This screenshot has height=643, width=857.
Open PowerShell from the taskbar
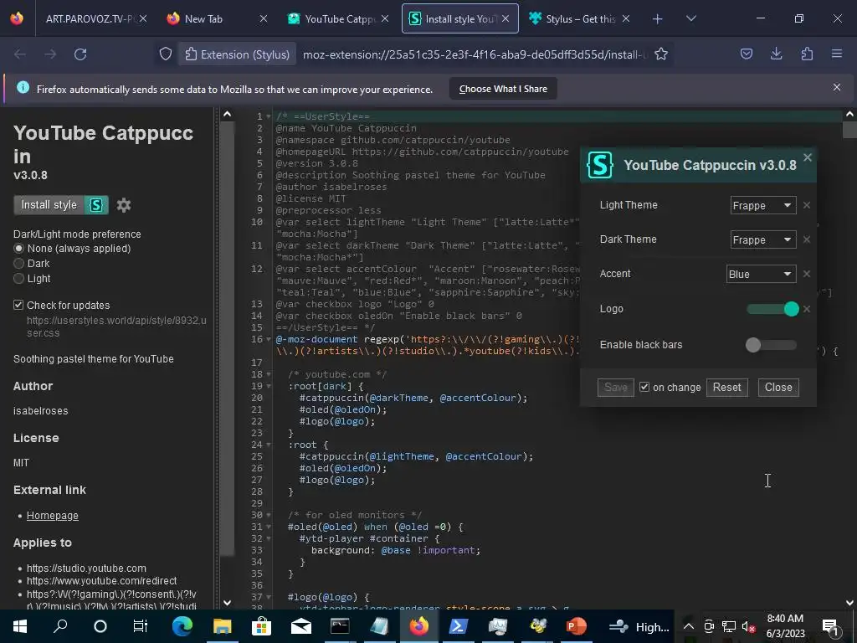tap(458, 626)
